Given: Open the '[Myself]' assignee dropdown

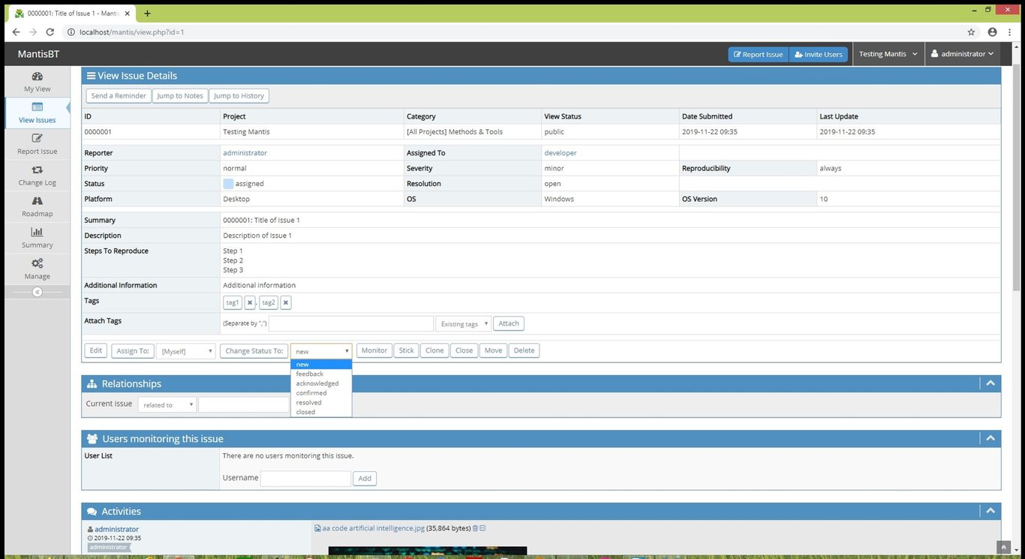Looking at the screenshot, I should (x=185, y=350).
